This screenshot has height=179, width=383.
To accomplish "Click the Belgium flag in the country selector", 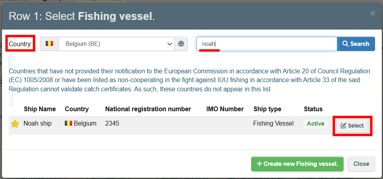I will (x=49, y=44).
